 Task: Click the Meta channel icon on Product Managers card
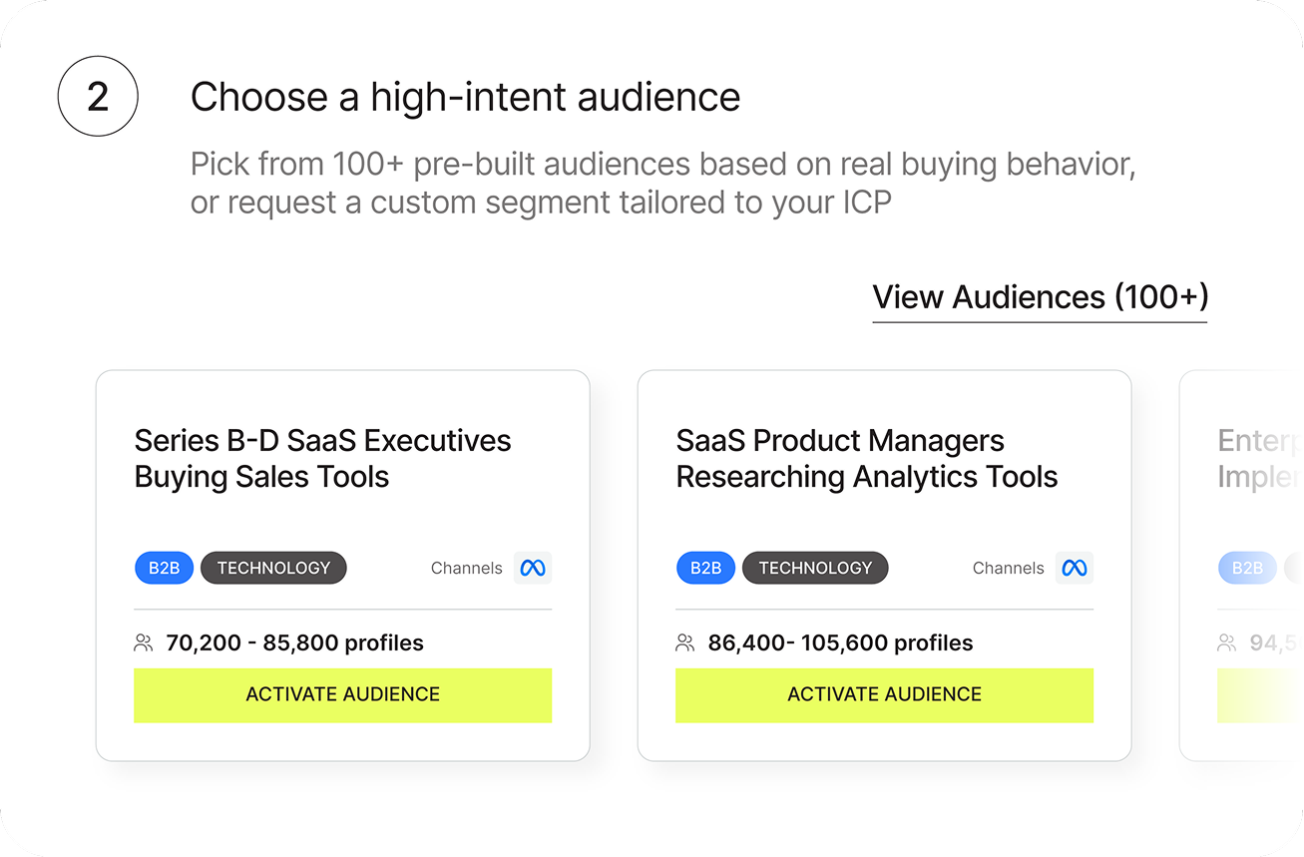[x=1075, y=568]
